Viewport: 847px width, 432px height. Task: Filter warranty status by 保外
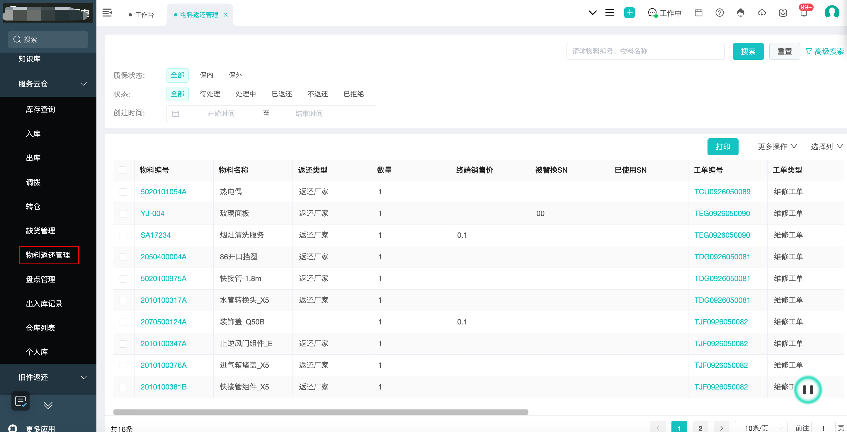(235, 75)
